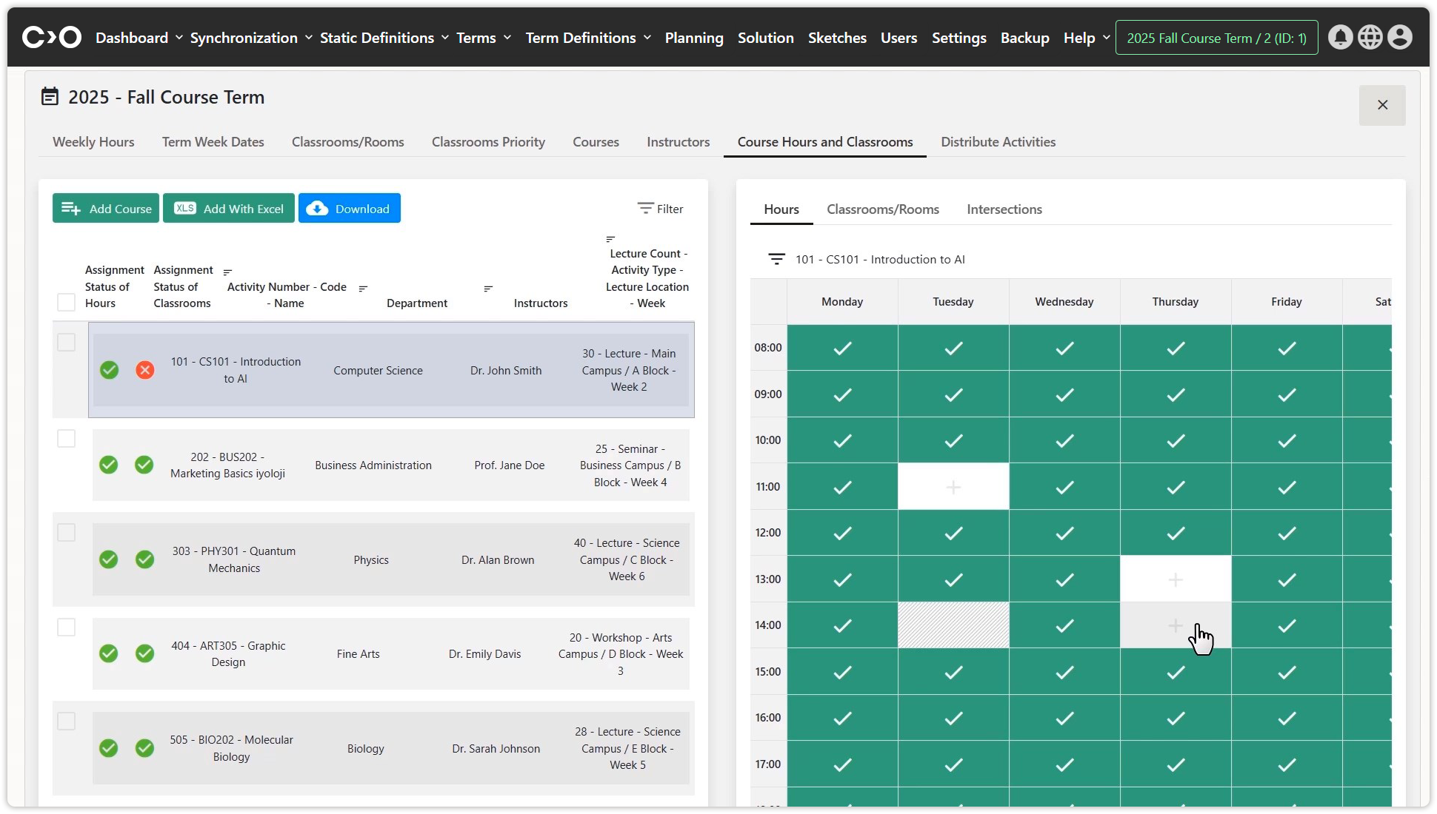1437x814 pixels.
Task: Click the Download button
Action: pos(350,209)
